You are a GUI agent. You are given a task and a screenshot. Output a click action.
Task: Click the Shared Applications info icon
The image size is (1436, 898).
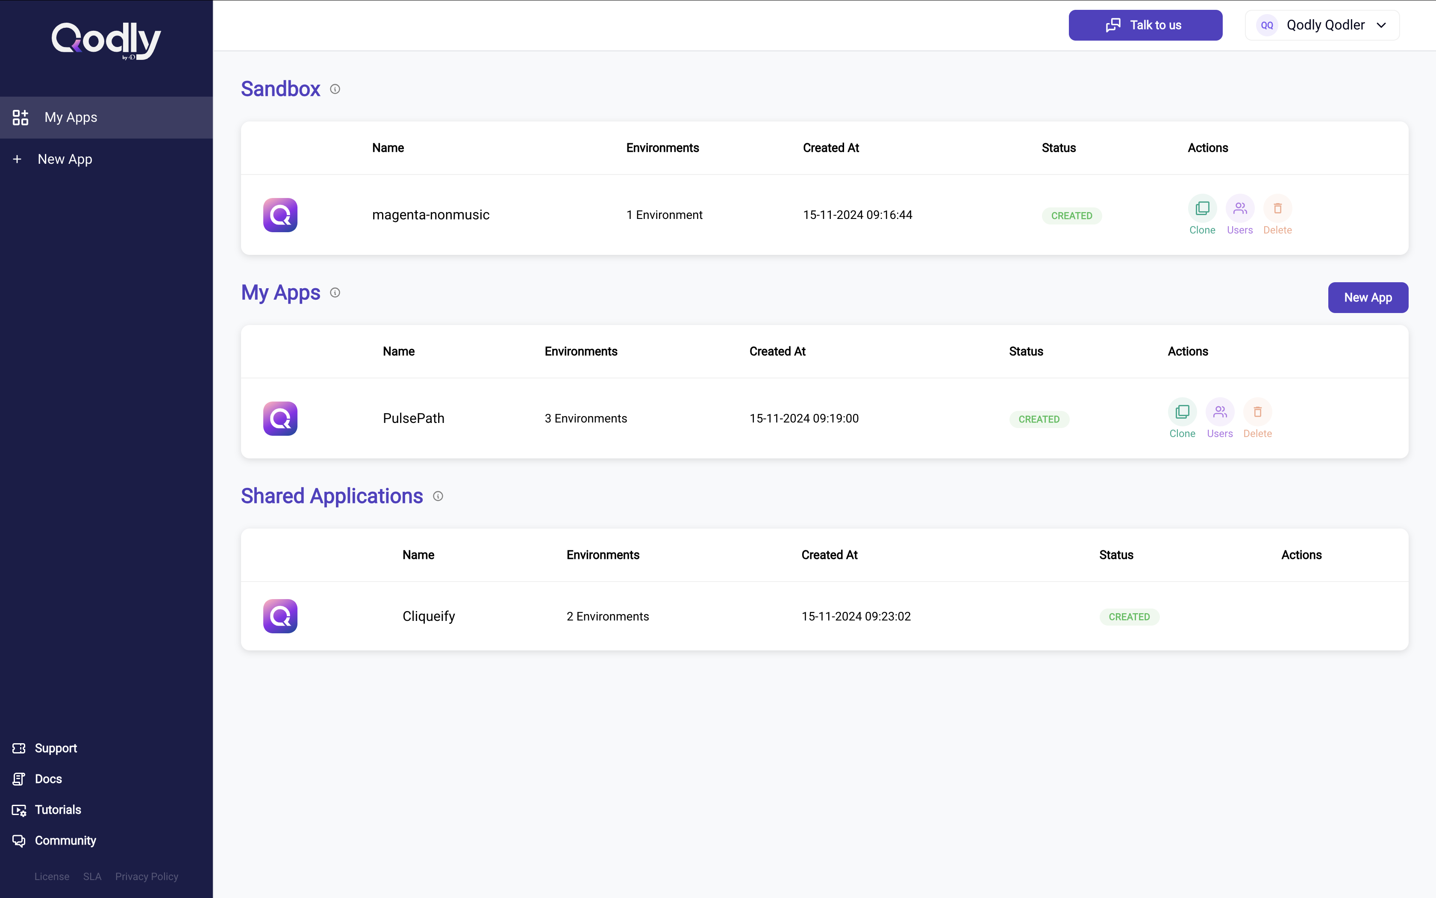coord(438,496)
